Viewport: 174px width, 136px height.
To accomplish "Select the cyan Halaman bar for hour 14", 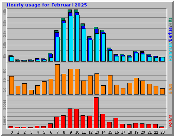I will pos(104,47).
